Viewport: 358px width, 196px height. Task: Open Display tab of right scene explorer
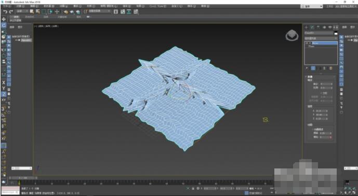coord(352,27)
